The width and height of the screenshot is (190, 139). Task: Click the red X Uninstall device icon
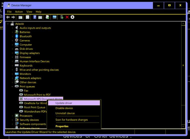click(x=67, y=17)
